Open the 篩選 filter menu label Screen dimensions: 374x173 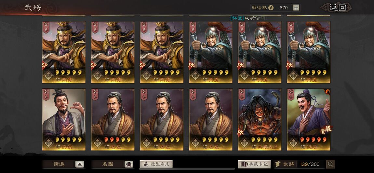coord(59,164)
